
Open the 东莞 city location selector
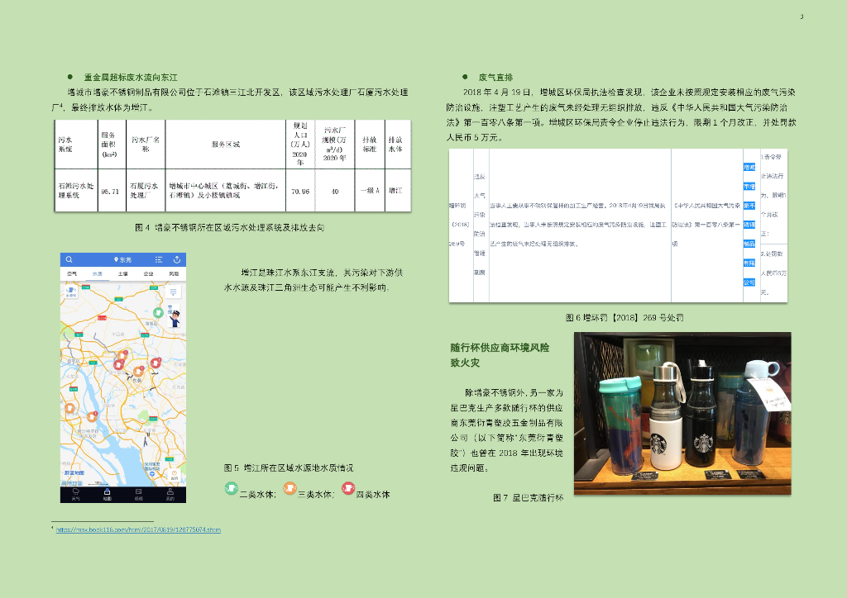(x=122, y=260)
